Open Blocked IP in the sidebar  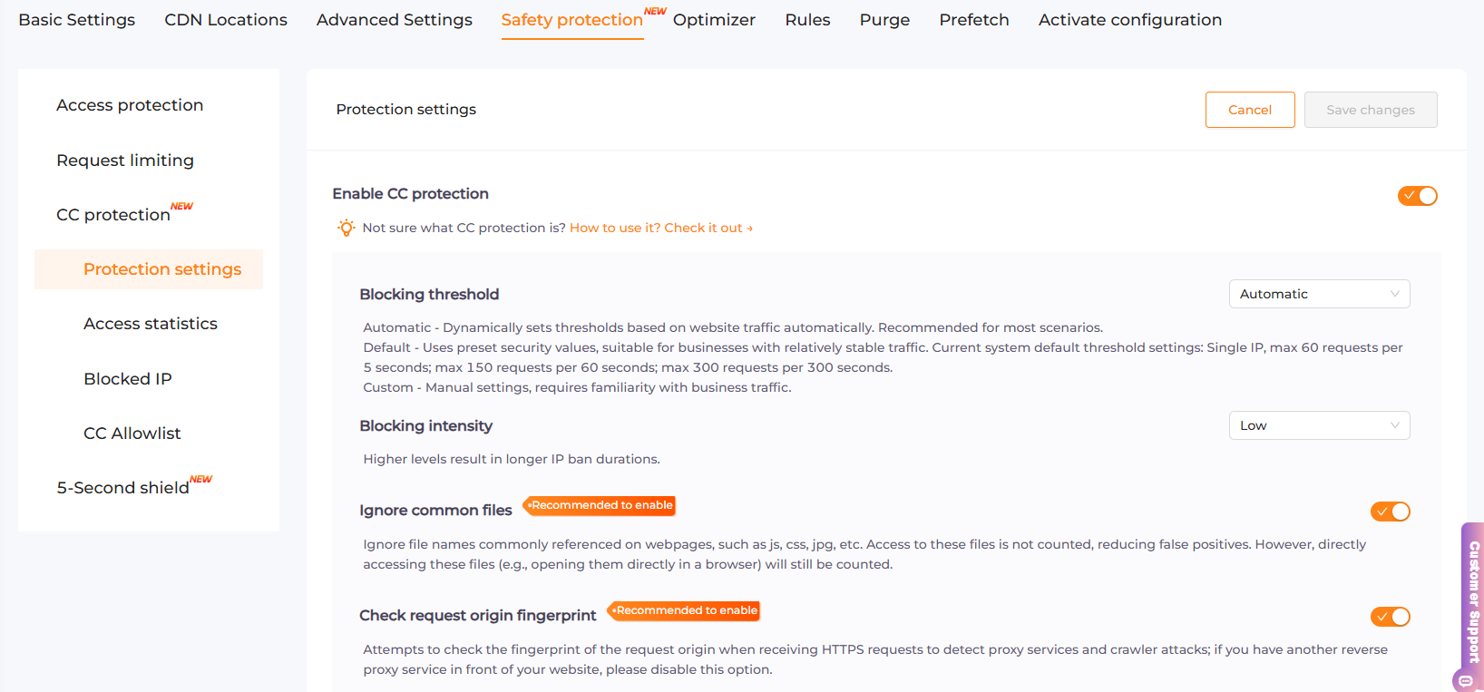[x=128, y=379]
